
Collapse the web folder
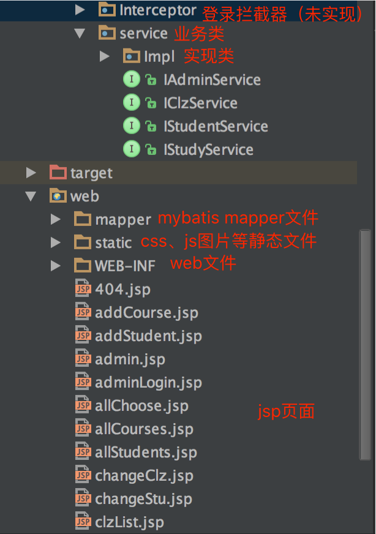pyautogui.click(x=31, y=196)
